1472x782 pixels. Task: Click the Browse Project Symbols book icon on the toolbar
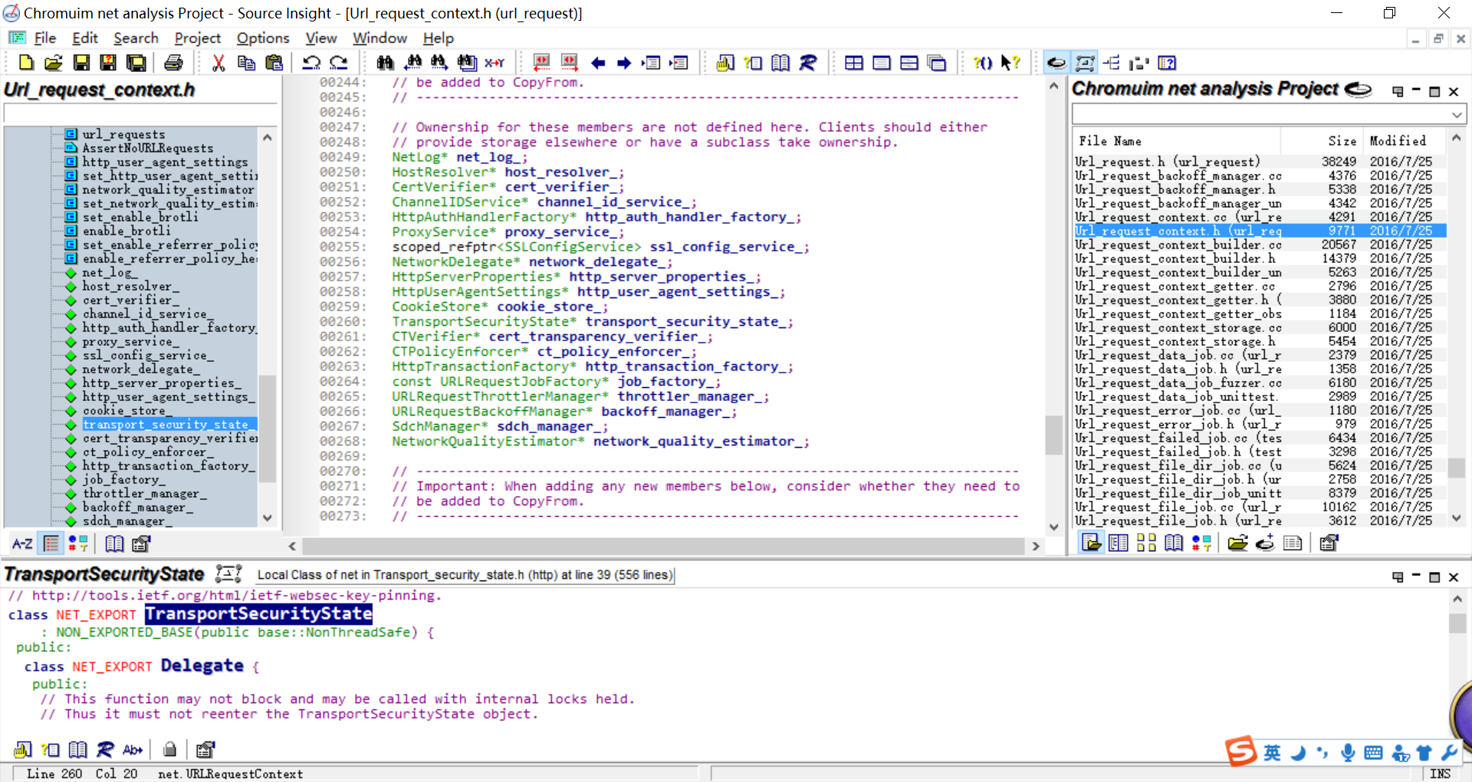click(x=780, y=63)
